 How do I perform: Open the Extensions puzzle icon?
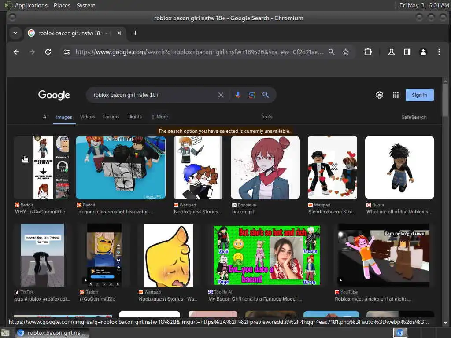tap(368, 52)
